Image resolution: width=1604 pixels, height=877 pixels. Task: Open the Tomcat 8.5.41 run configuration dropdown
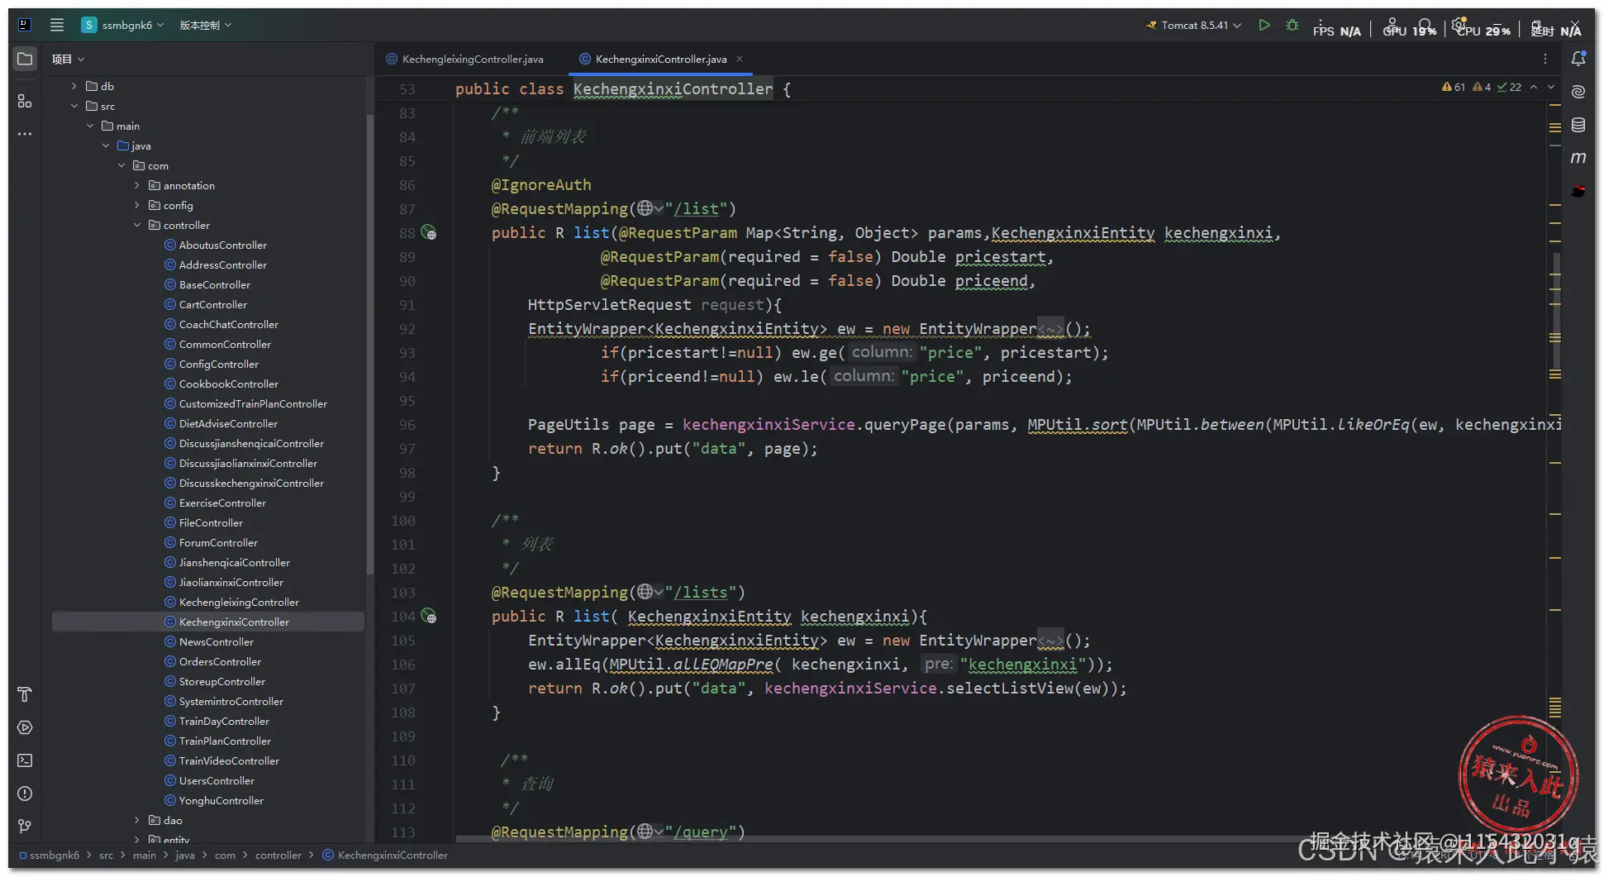pos(1193,26)
